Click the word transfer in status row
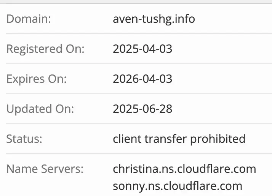This screenshot has width=272, height=196. click(x=166, y=139)
